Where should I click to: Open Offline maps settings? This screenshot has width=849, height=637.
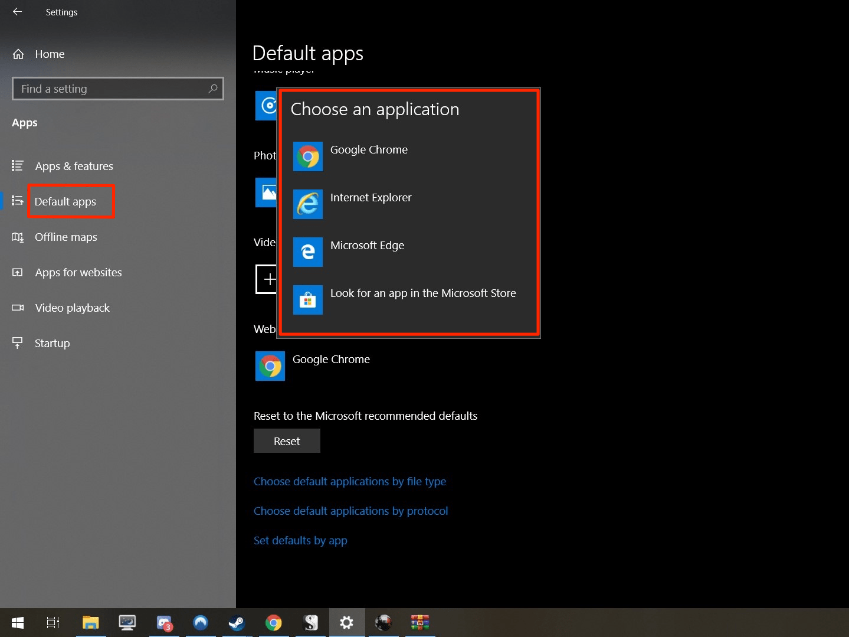click(x=66, y=237)
